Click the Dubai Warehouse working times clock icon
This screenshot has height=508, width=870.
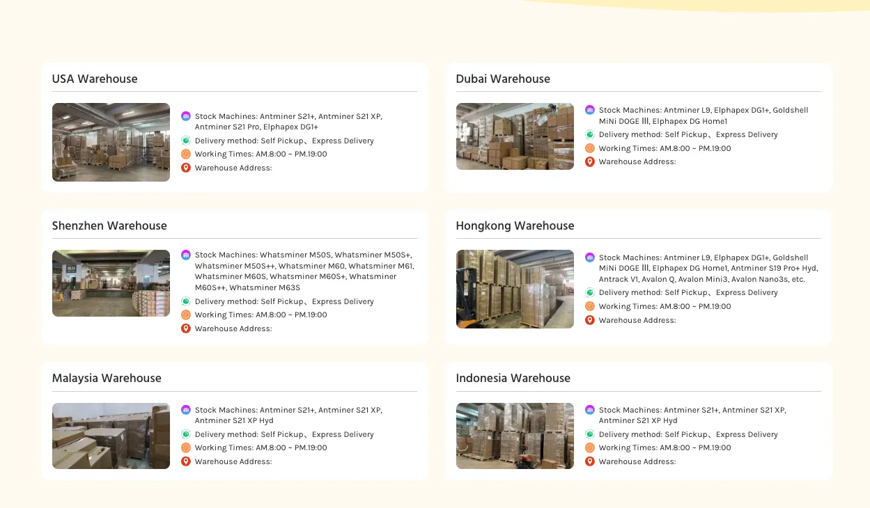pyautogui.click(x=590, y=148)
